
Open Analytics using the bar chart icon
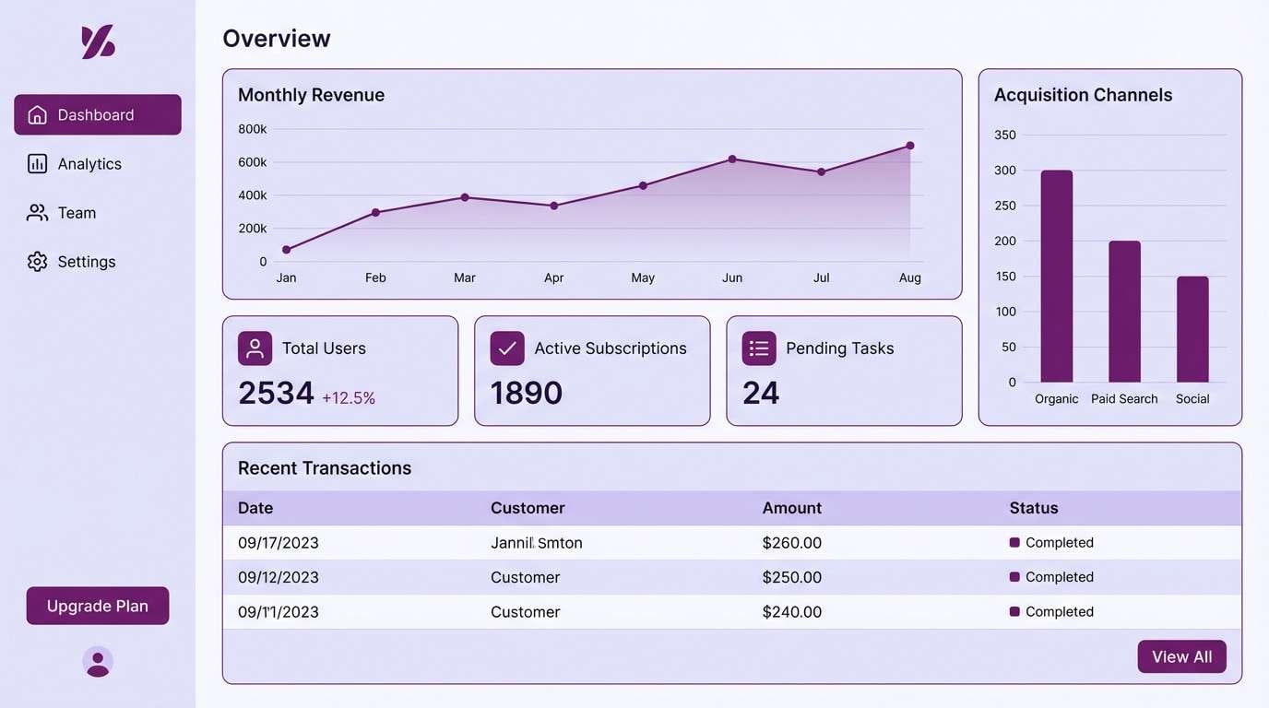(x=37, y=163)
